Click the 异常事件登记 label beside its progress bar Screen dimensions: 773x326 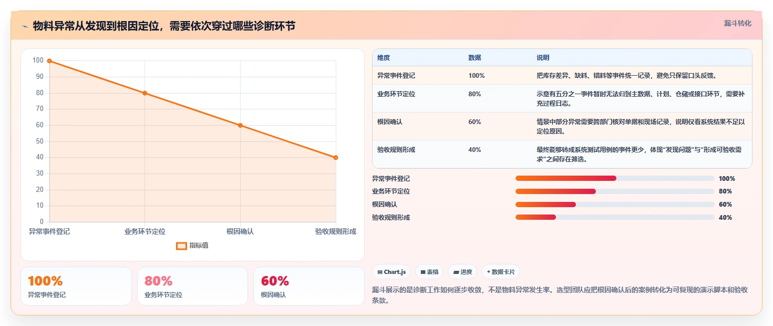pyautogui.click(x=391, y=179)
